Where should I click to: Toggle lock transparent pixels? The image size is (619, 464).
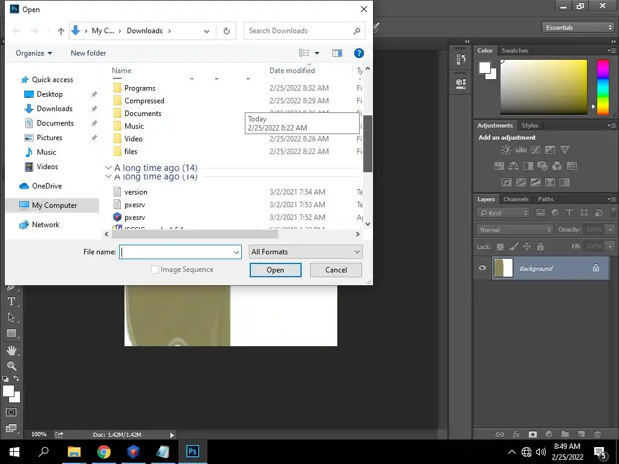point(500,246)
